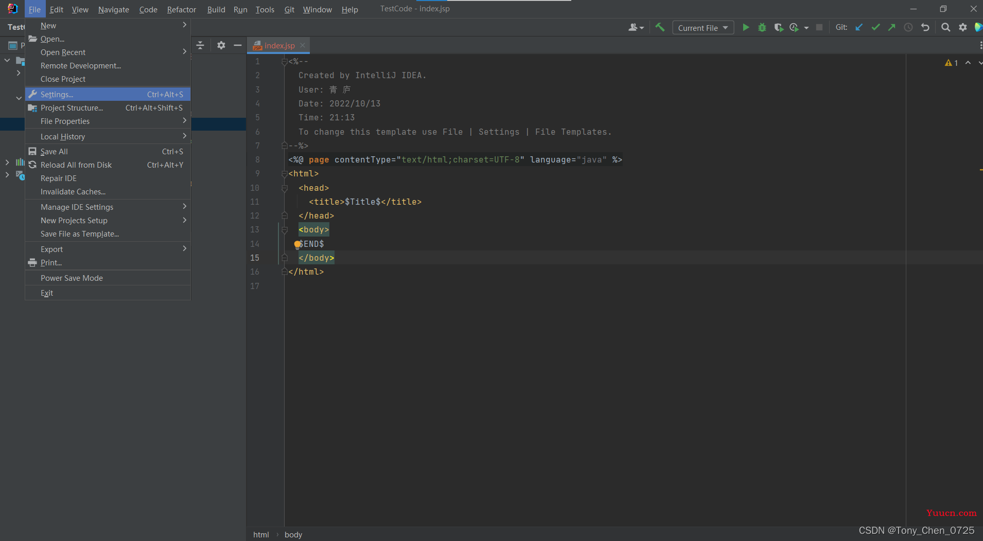Jump to the previous highlighted error (up arrow)

point(968,63)
